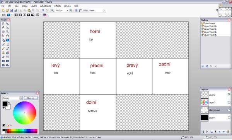Select the Lasso Select tool
Screen dimensions: 232x140
[3, 28]
